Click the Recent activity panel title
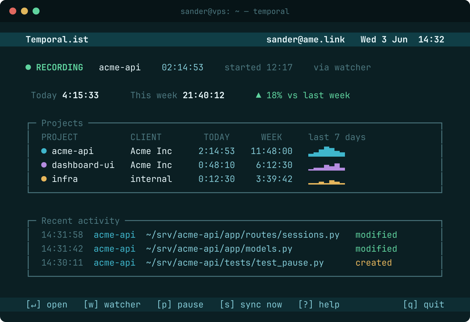The height and width of the screenshot is (322, 470). 81,221
